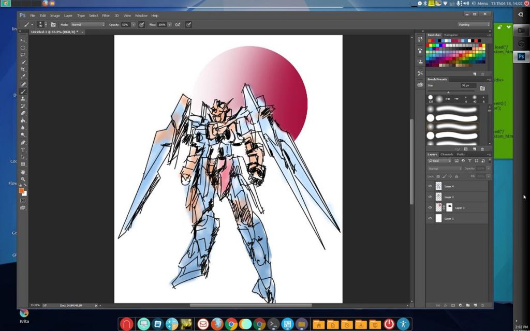Open the File menu
Image resolution: width=530 pixels, height=331 pixels.
(33, 16)
